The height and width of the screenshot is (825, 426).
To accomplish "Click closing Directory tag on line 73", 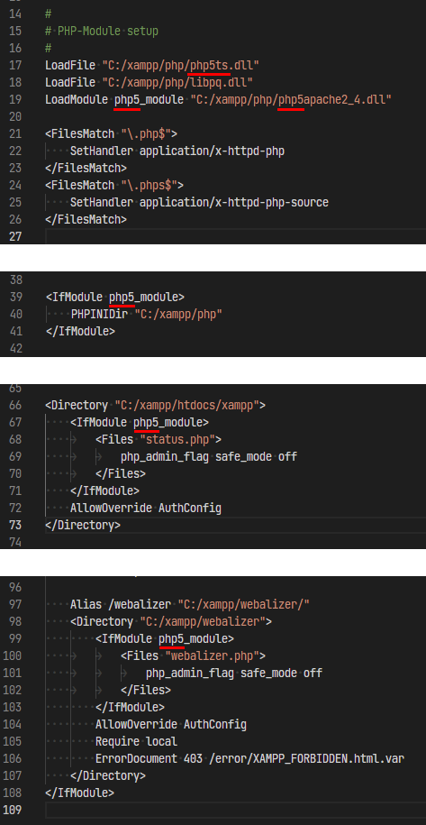I will tap(83, 525).
